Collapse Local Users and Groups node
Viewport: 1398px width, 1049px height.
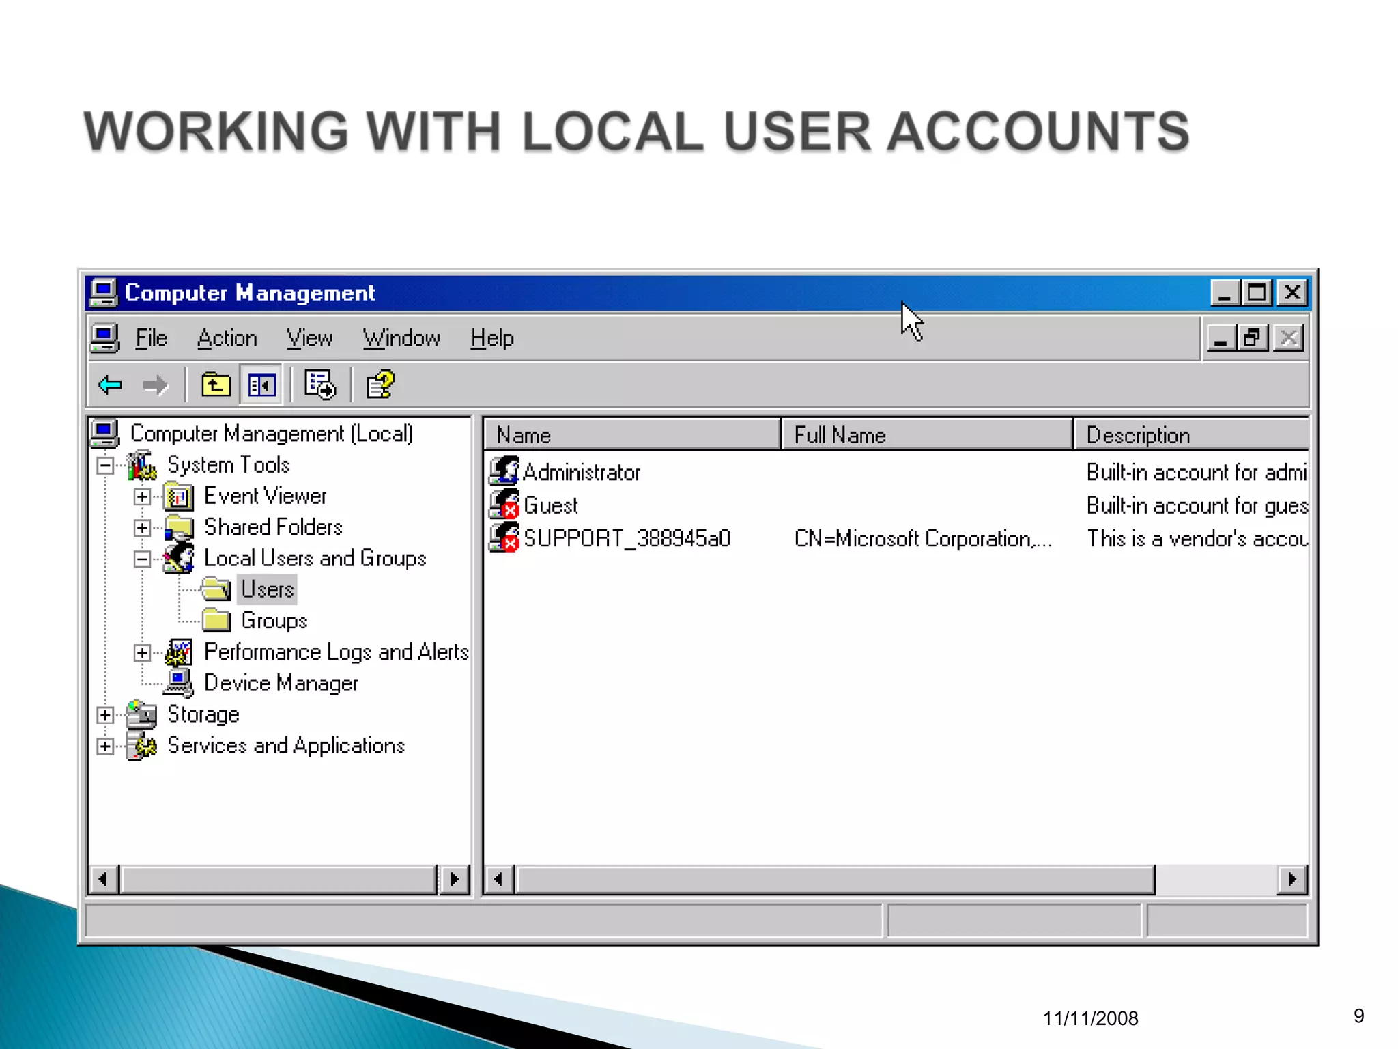tap(142, 559)
